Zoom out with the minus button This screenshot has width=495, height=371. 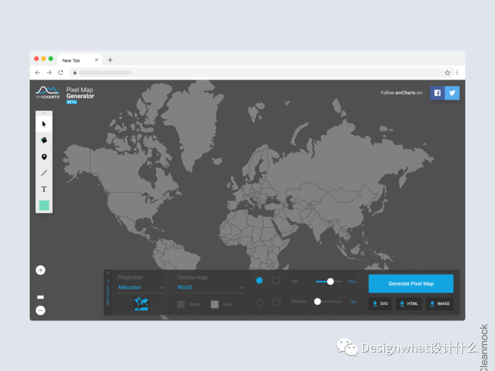[x=40, y=311]
